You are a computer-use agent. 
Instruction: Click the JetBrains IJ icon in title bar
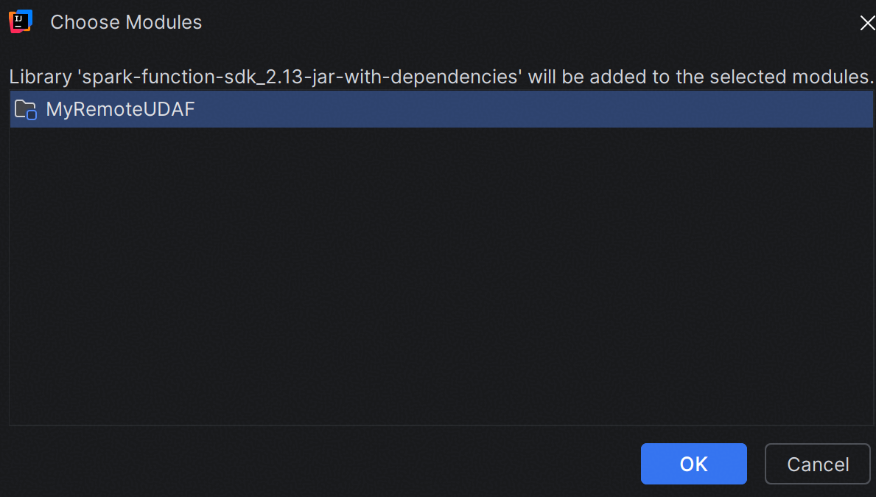21,21
